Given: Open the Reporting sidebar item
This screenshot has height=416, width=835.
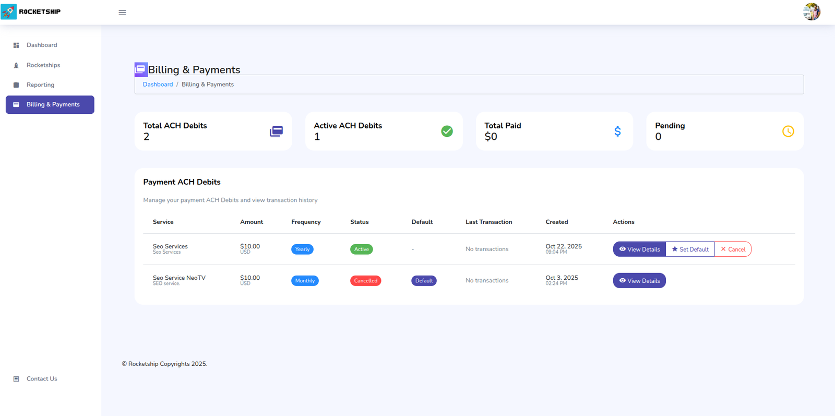Looking at the screenshot, I should pyautogui.click(x=40, y=85).
